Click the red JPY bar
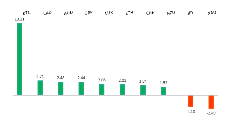 191,101
